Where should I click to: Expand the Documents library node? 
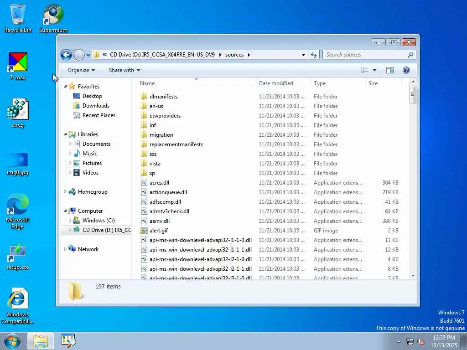tap(70, 144)
